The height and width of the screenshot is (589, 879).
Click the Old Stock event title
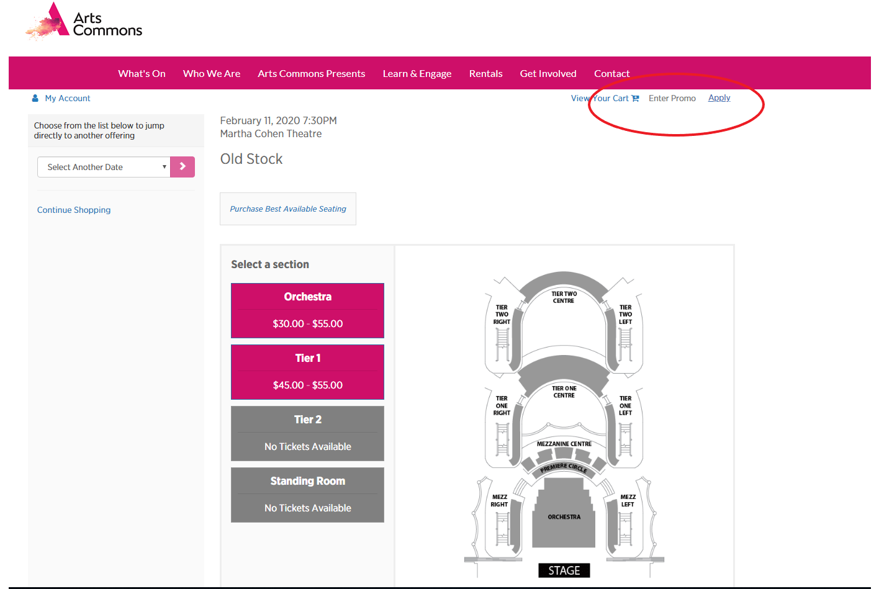(251, 159)
